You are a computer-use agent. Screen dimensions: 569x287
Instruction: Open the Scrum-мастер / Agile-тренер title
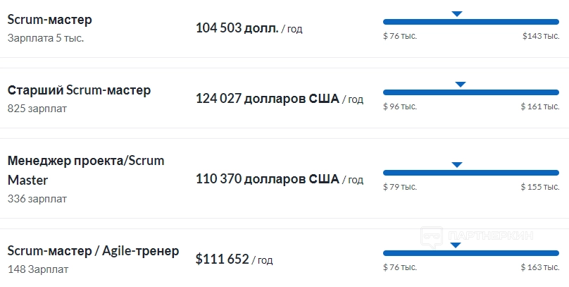coord(93,251)
